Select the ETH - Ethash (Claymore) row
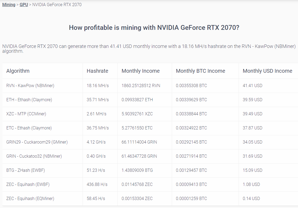Screen dimensions: 298x208 [150, 100]
